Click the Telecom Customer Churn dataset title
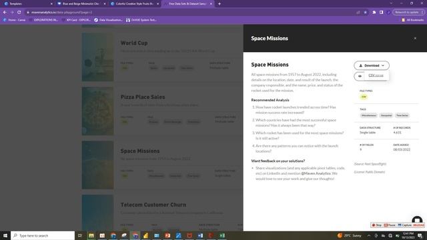This screenshot has height=240, width=427. click(153, 205)
